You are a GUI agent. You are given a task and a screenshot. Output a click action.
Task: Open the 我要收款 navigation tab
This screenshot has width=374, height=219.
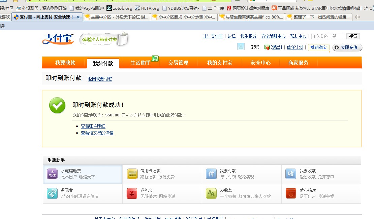point(65,63)
